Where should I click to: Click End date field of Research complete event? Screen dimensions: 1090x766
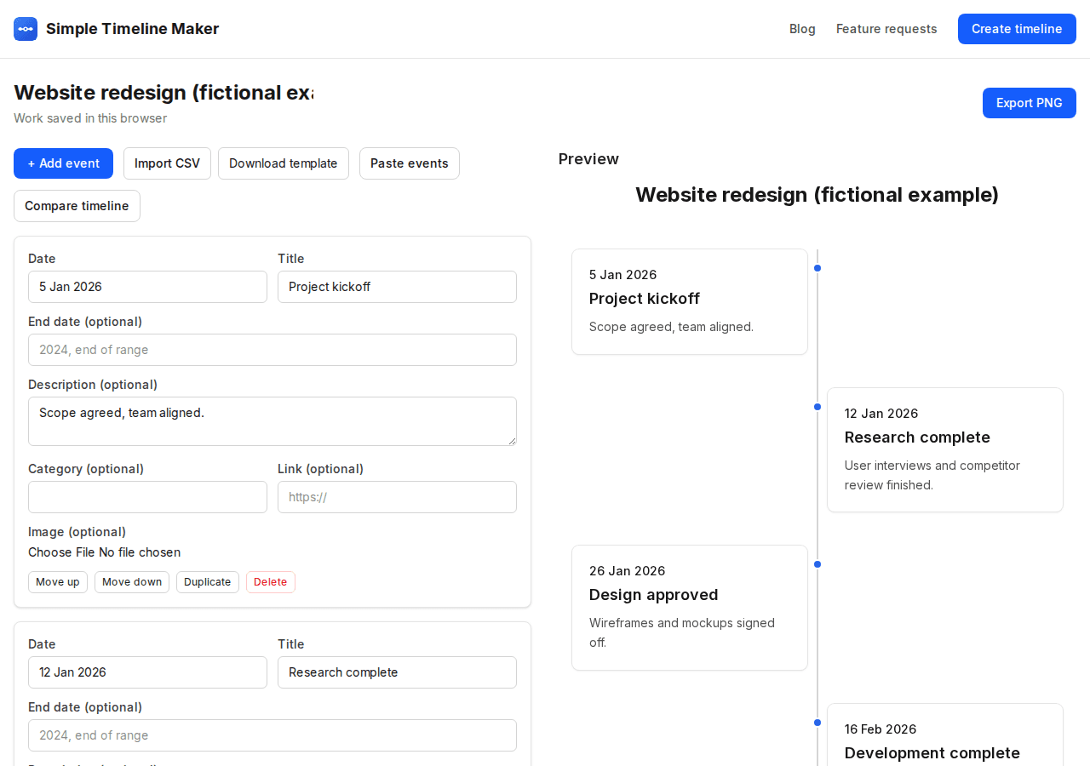click(x=272, y=735)
